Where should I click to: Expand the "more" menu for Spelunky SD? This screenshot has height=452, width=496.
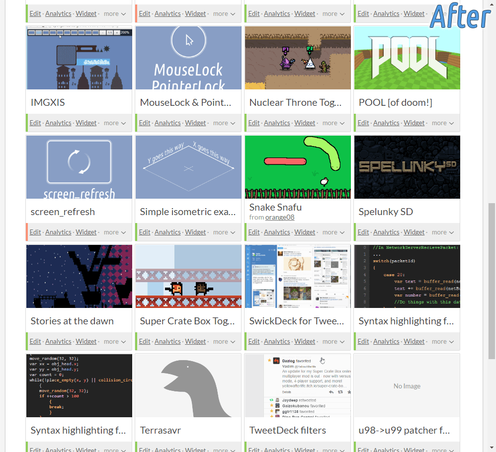click(442, 232)
